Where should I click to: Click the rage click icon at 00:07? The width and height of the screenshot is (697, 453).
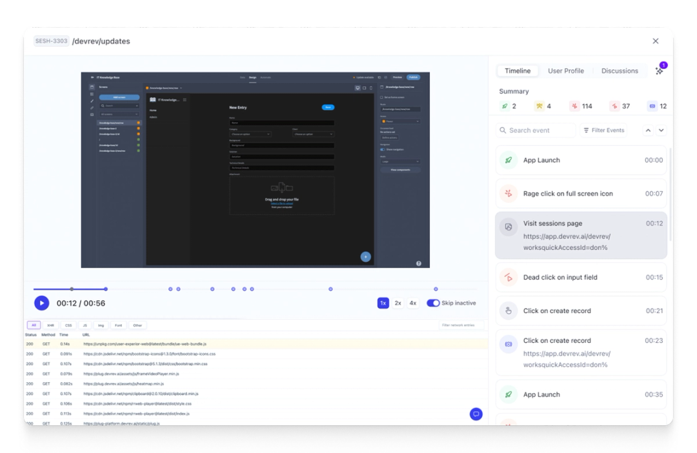click(509, 193)
